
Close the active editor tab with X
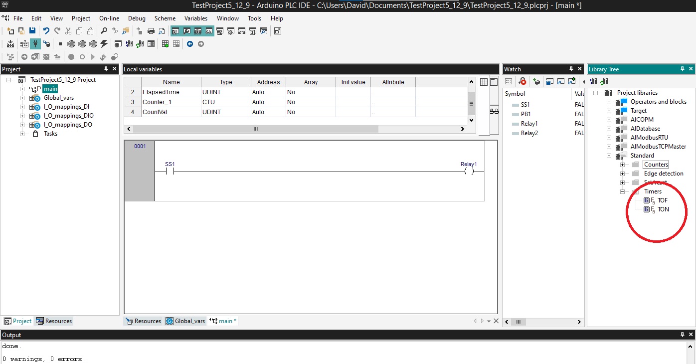[496, 321]
